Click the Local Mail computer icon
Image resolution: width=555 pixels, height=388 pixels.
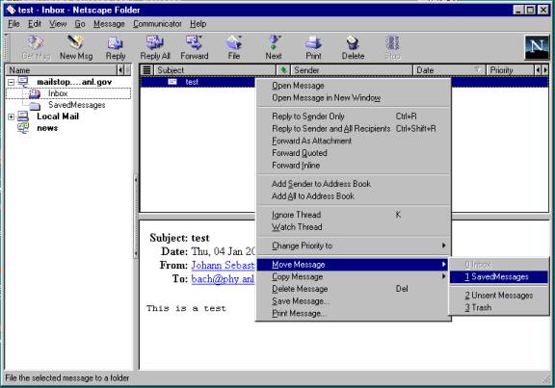click(x=23, y=116)
